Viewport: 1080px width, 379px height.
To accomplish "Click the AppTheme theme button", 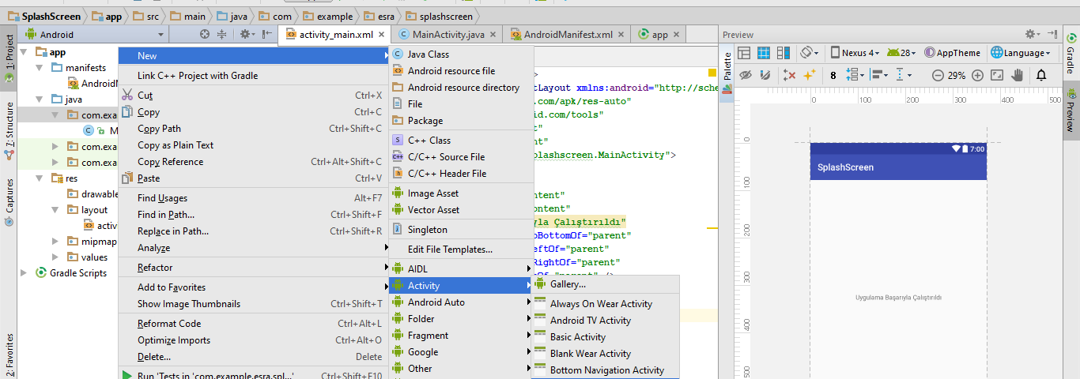I will point(952,53).
